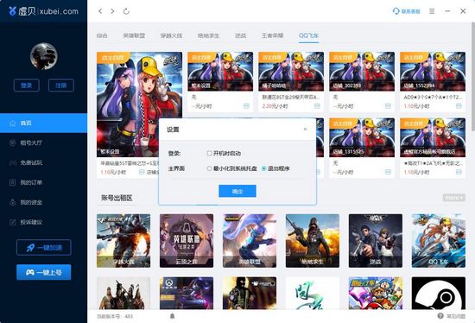Open 首页 in the sidebar

(44, 123)
